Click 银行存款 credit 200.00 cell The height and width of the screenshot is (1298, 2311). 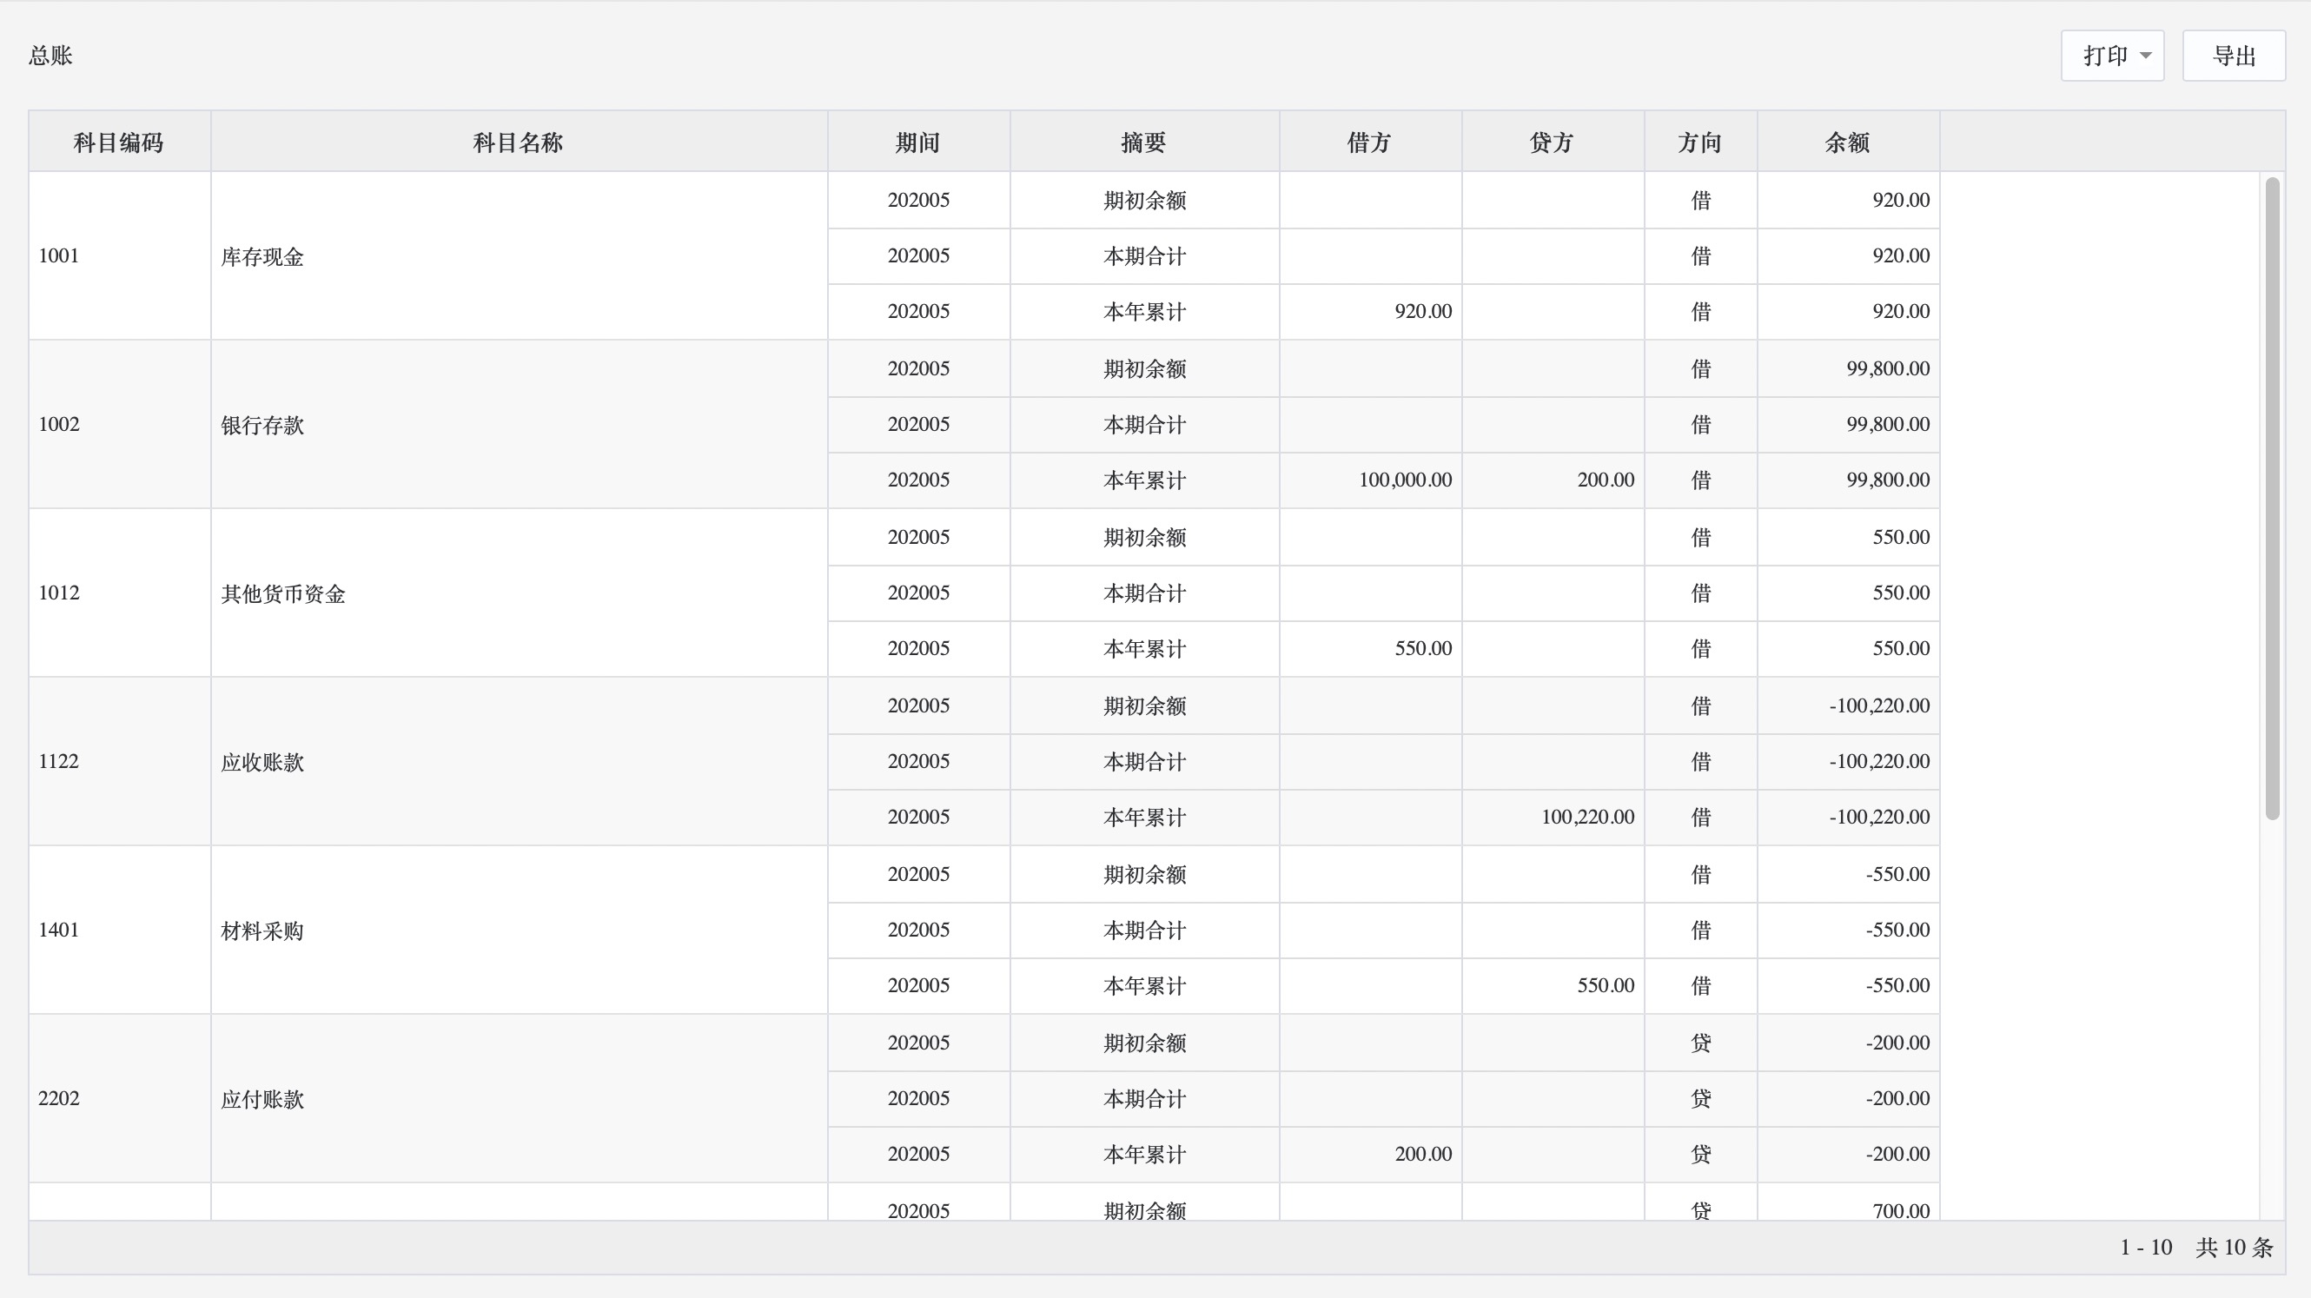click(1552, 480)
